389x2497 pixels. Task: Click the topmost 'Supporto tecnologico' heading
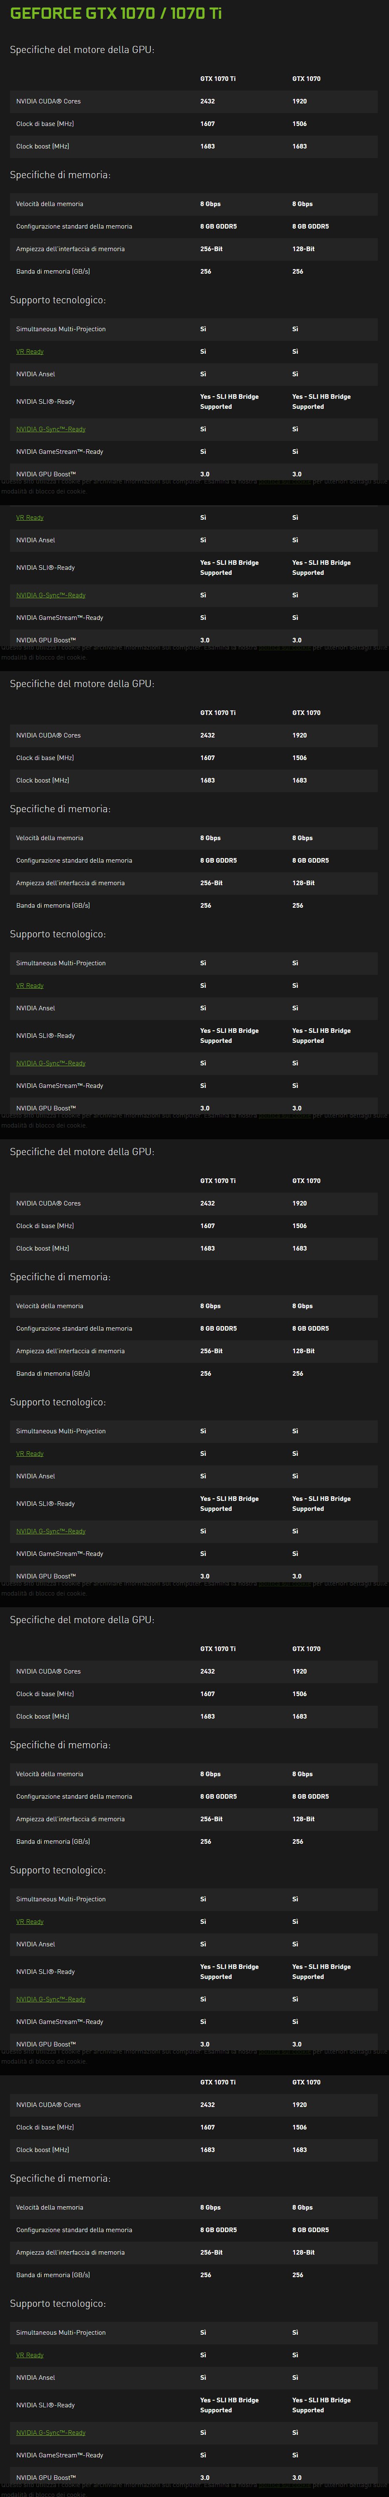point(58,300)
